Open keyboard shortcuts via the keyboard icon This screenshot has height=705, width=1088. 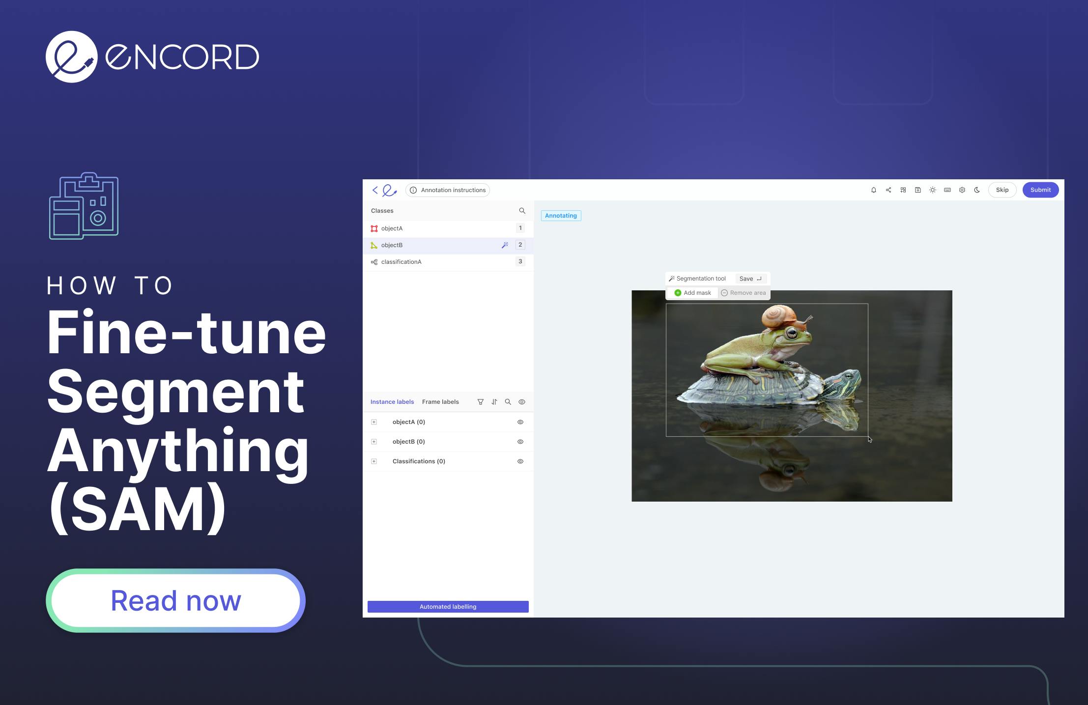coord(947,190)
